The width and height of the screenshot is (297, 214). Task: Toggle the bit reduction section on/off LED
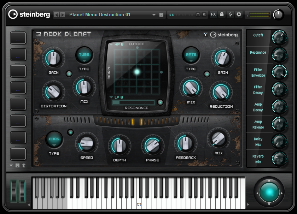pos(207,74)
